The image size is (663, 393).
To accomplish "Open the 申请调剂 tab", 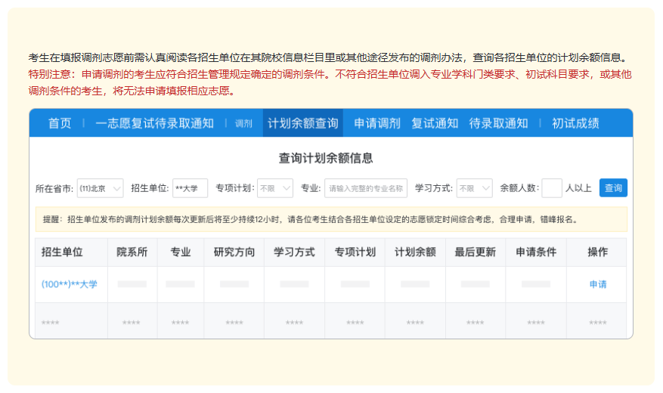I will (x=377, y=123).
